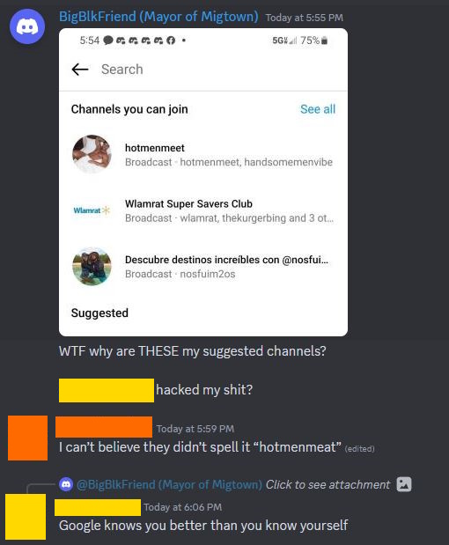
Task: Click the image attachment icon in reply
Action: [x=404, y=484]
